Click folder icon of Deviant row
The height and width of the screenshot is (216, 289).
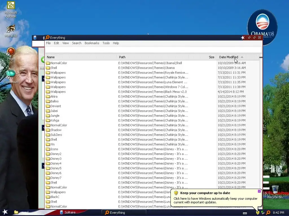click(48, 106)
